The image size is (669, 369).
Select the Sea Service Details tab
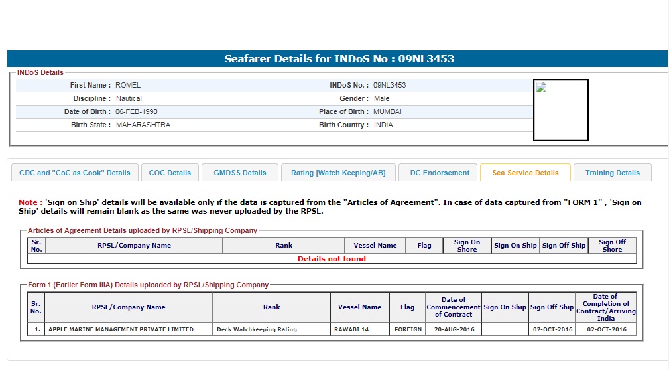pos(525,173)
